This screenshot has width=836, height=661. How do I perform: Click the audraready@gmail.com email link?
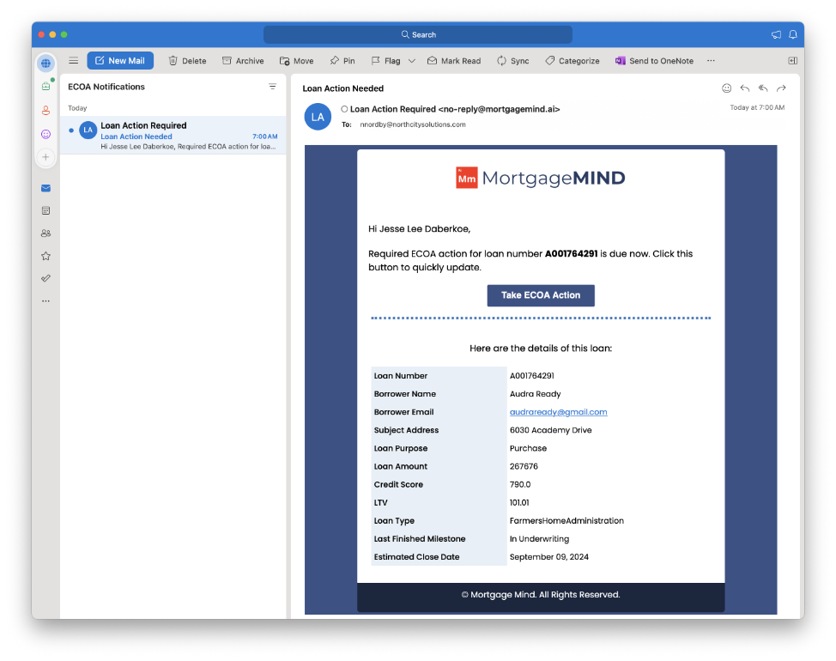pos(558,412)
